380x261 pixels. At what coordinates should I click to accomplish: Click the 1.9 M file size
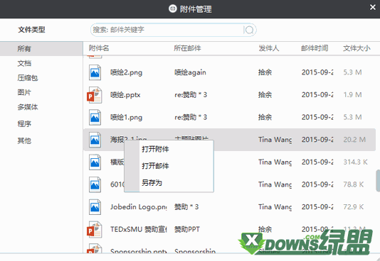point(352,95)
